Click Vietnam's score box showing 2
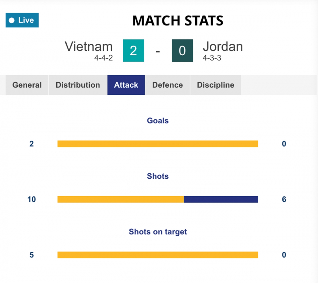The height and width of the screenshot is (283, 318). pyautogui.click(x=134, y=51)
